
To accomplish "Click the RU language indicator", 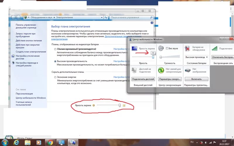I will (192, 142).
